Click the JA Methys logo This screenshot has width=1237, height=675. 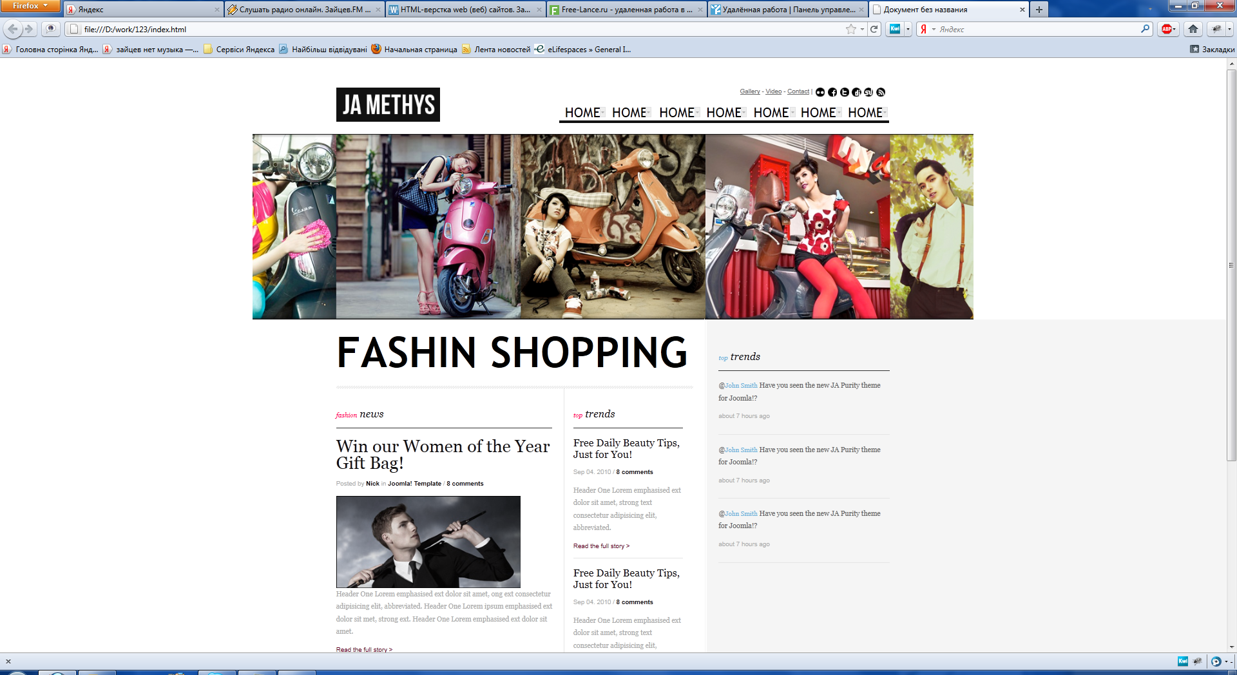coord(388,104)
